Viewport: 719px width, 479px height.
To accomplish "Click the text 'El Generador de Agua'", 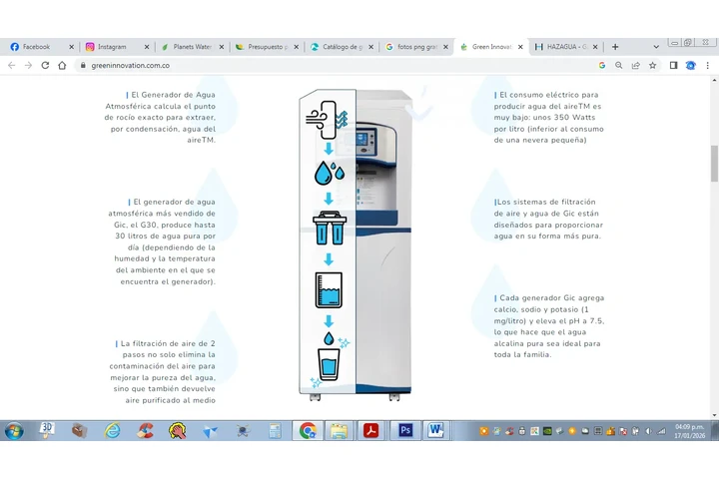I will pos(174,95).
